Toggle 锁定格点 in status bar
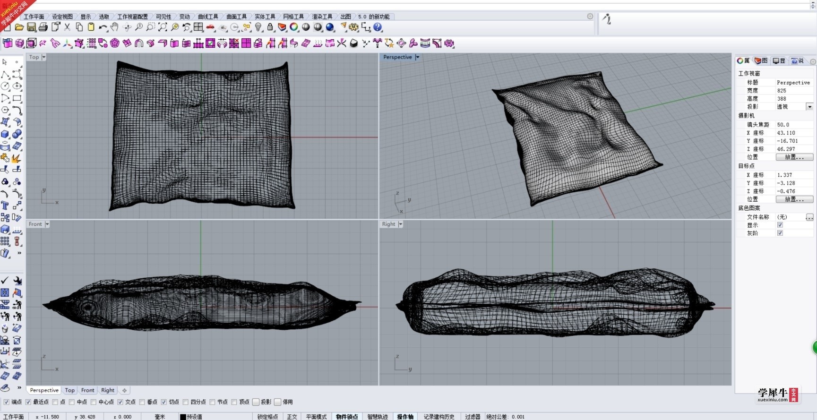 [x=267, y=417]
